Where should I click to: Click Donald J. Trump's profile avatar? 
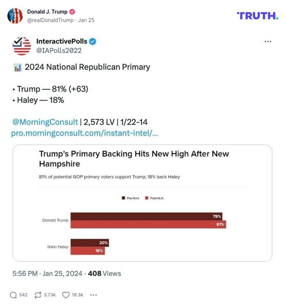coord(15,16)
